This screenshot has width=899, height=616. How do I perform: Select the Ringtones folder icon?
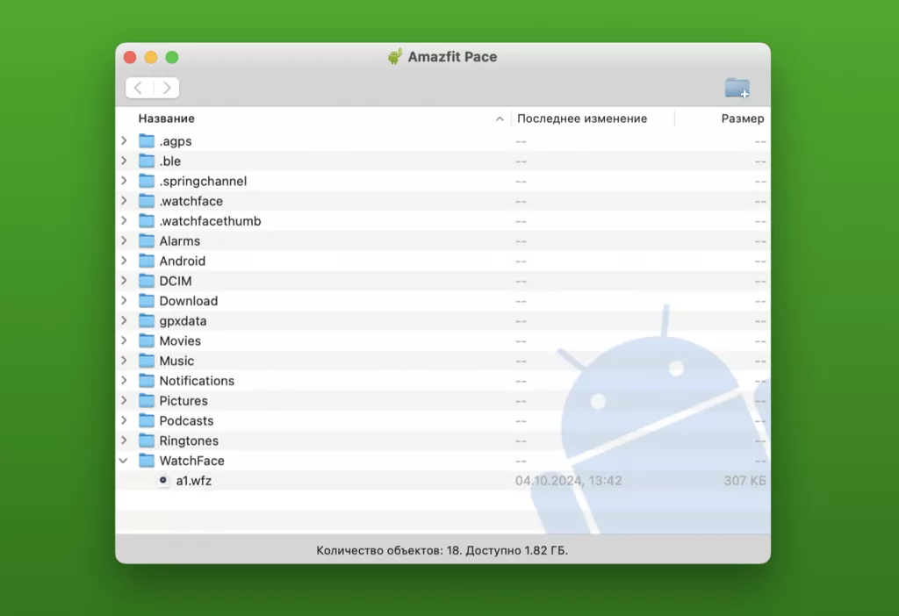coord(147,441)
